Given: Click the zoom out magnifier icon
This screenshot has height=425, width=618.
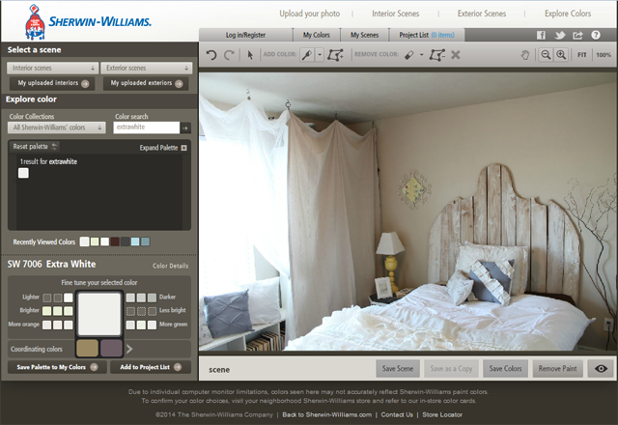Looking at the screenshot, I should point(546,55).
